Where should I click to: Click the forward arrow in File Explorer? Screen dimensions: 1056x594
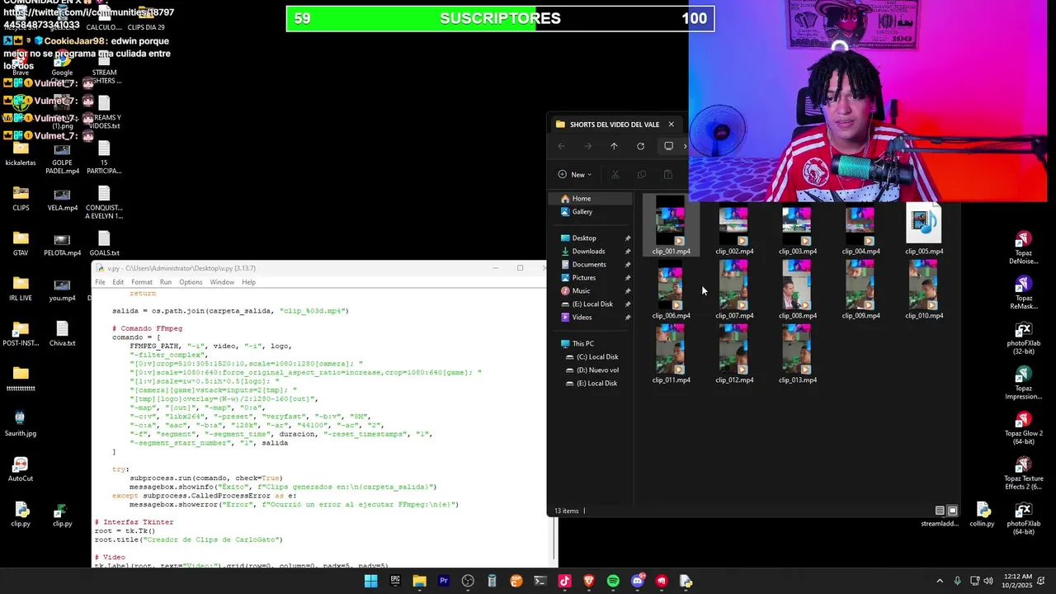click(x=587, y=146)
